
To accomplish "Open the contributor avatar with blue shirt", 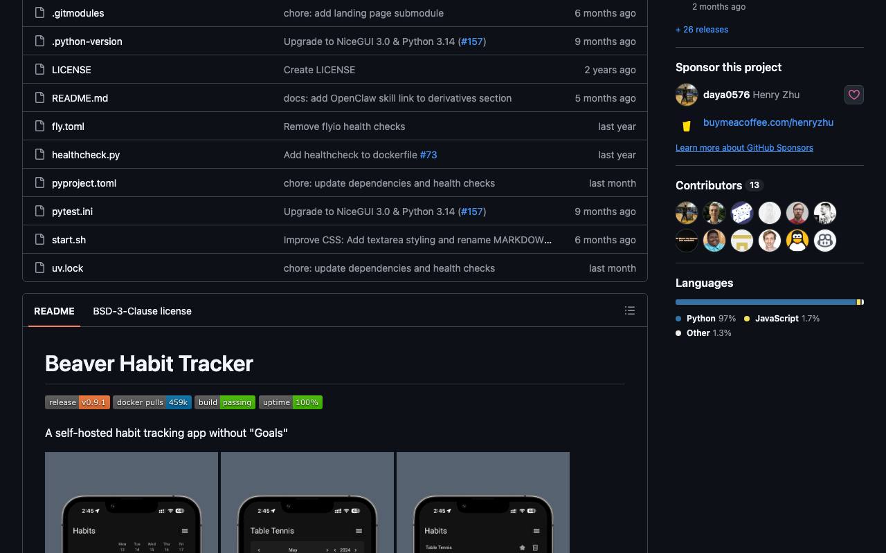I will click(714, 241).
